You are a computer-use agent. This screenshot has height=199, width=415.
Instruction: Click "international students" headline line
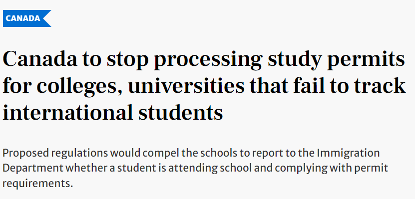click(x=113, y=112)
